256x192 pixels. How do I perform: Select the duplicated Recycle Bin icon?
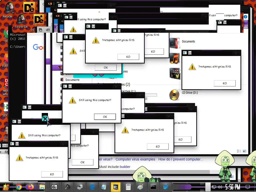tap(21, 21)
